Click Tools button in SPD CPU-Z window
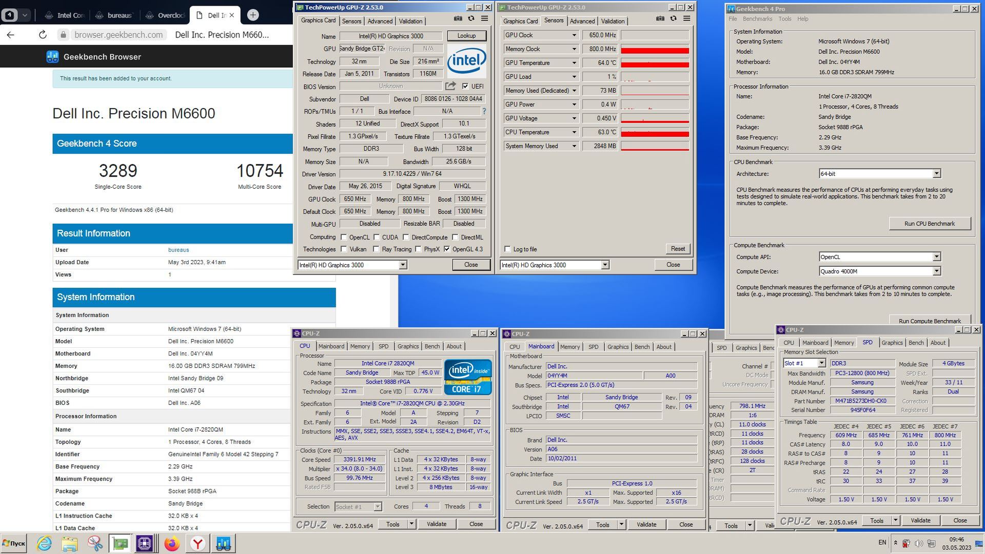985x554 pixels. pyautogui.click(x=877, y=521)
